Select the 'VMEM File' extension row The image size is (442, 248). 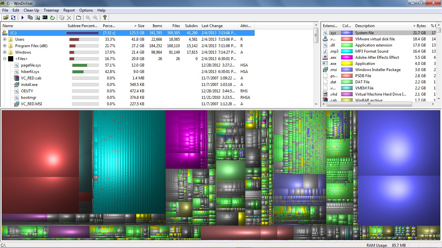[x=379, y=88]
